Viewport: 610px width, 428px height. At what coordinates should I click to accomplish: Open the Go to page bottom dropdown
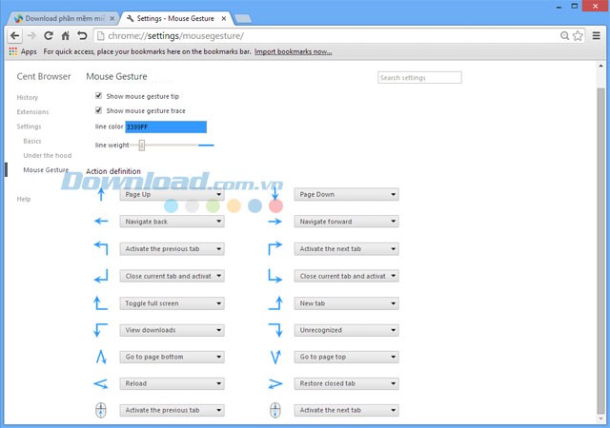pos(172,357)
